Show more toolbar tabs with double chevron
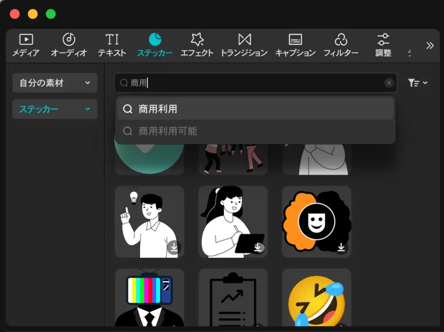444x332 pixels. coord(430,46)
